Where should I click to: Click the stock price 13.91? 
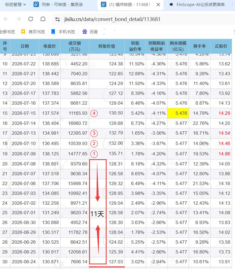click(224, 262)
